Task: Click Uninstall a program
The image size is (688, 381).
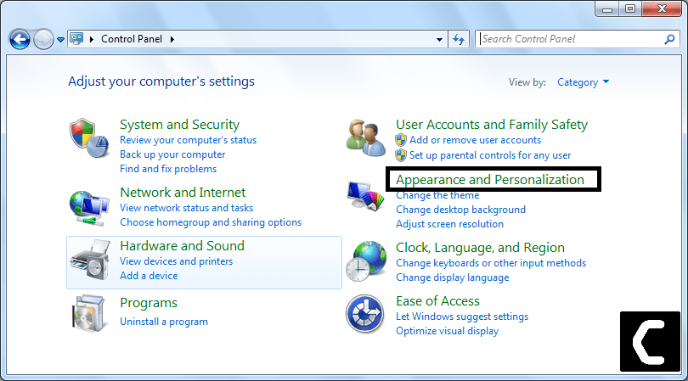Action: pos(164,322)
